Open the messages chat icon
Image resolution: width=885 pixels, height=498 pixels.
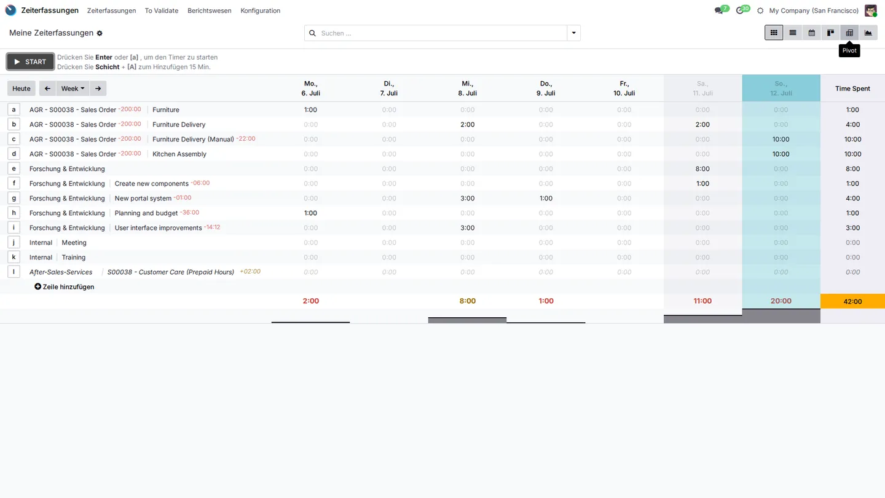pyautogui.click(x=718, y=11)
